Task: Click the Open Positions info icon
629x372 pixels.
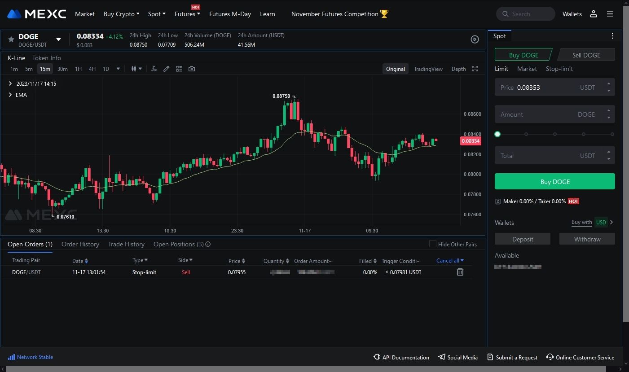Action: click(x=208, y=244)
